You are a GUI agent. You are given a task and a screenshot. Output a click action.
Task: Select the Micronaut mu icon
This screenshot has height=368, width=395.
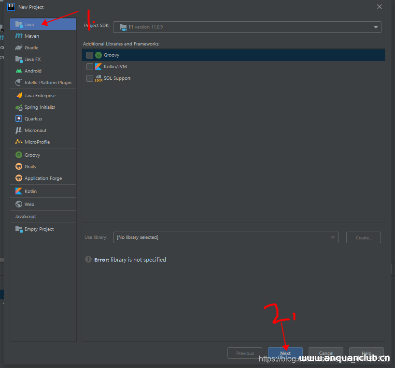[x=19, y=131]
